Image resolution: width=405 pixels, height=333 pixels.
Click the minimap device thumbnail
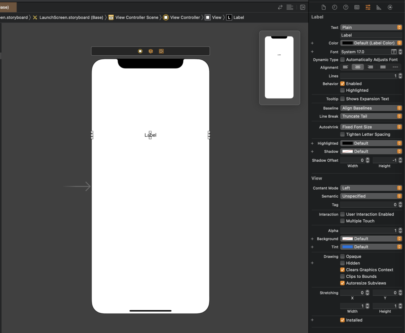[279, 67]
